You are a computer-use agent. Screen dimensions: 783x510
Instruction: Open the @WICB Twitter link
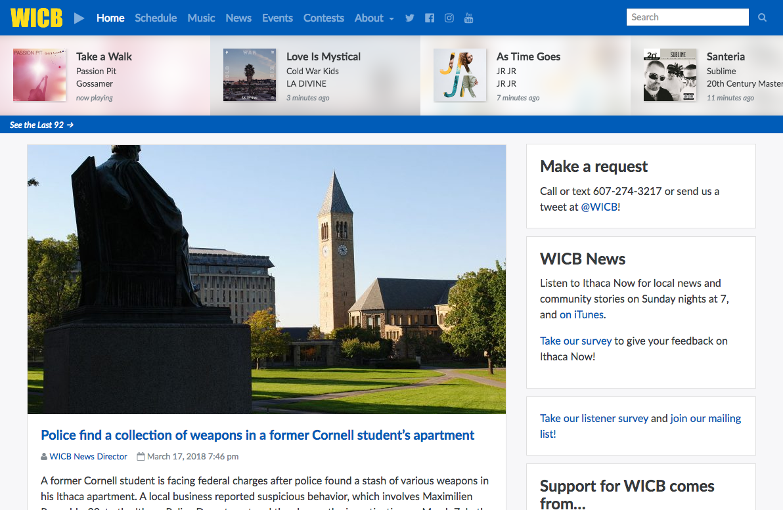coord(599,207)
